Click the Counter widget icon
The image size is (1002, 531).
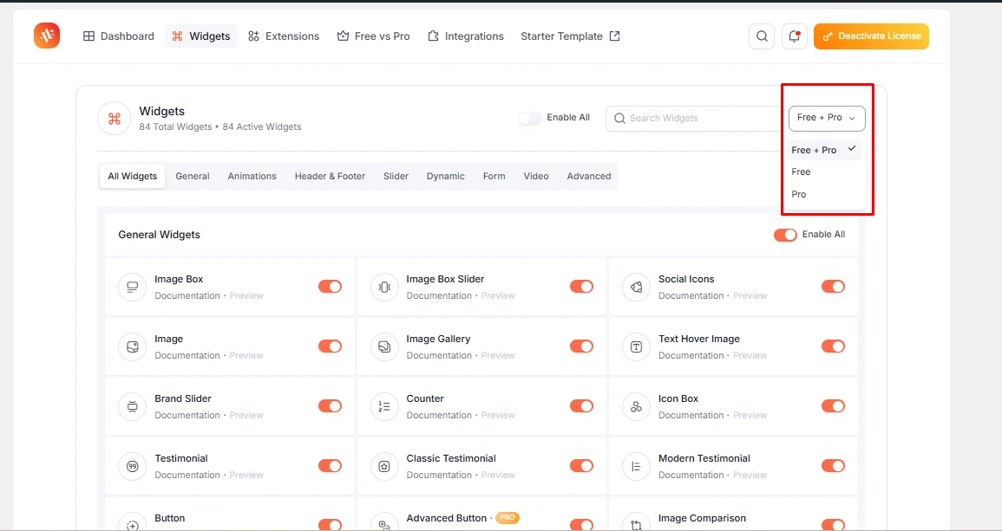(x=384, y=406)
